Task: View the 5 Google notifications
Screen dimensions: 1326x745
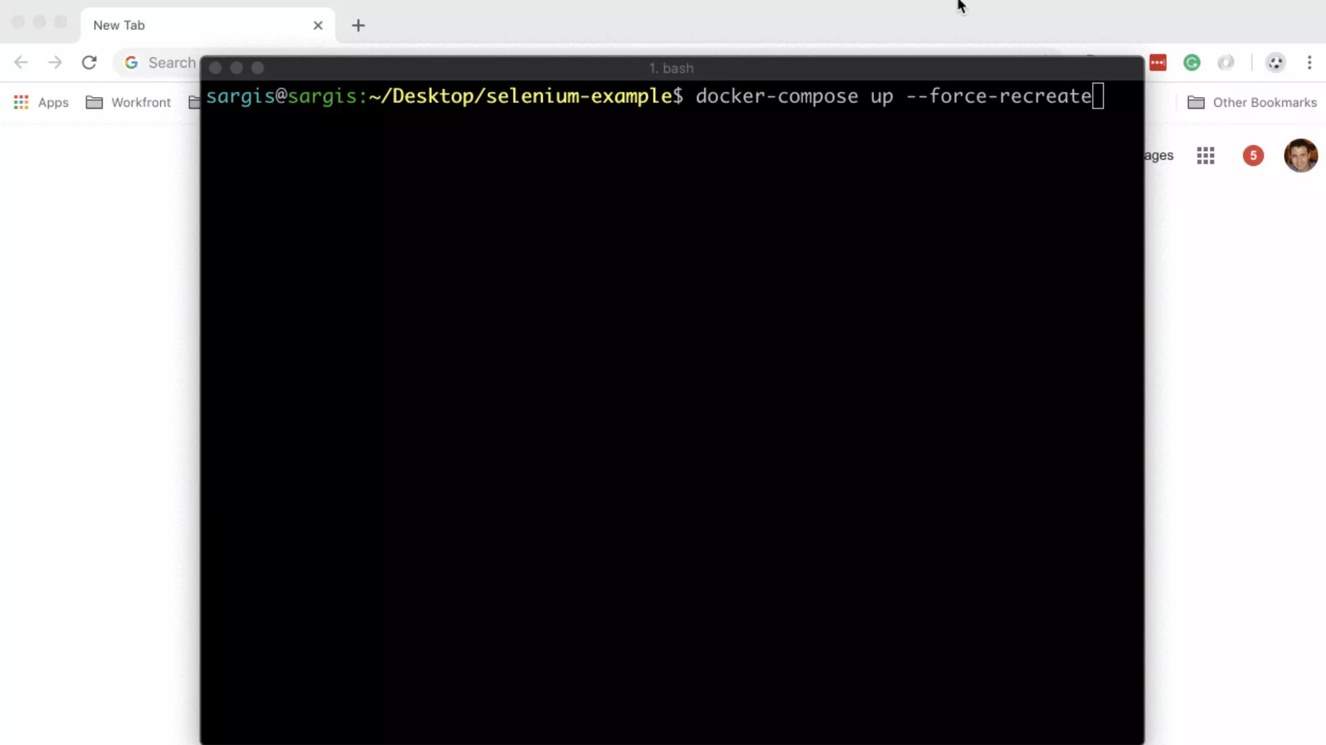Action: (1253, 156)
